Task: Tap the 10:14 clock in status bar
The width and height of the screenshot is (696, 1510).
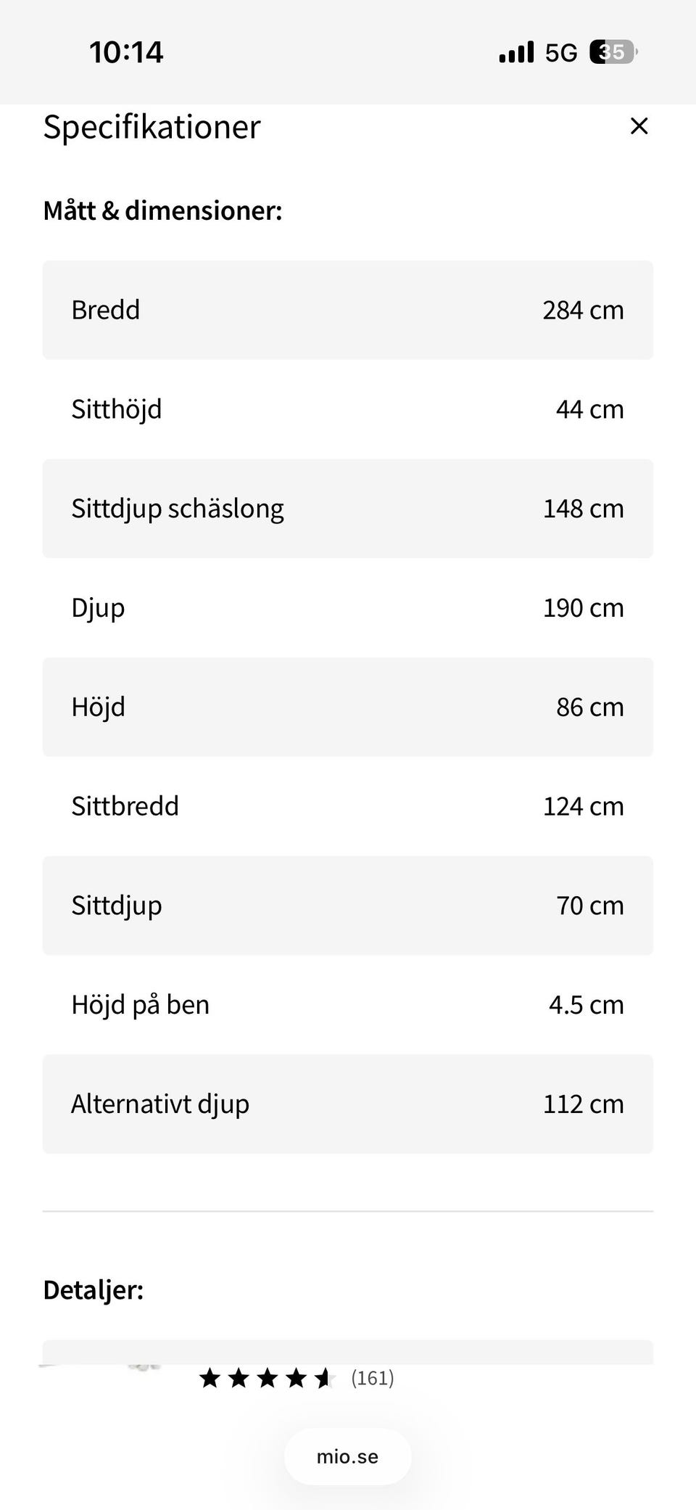Action: click(x=126, y=52)
